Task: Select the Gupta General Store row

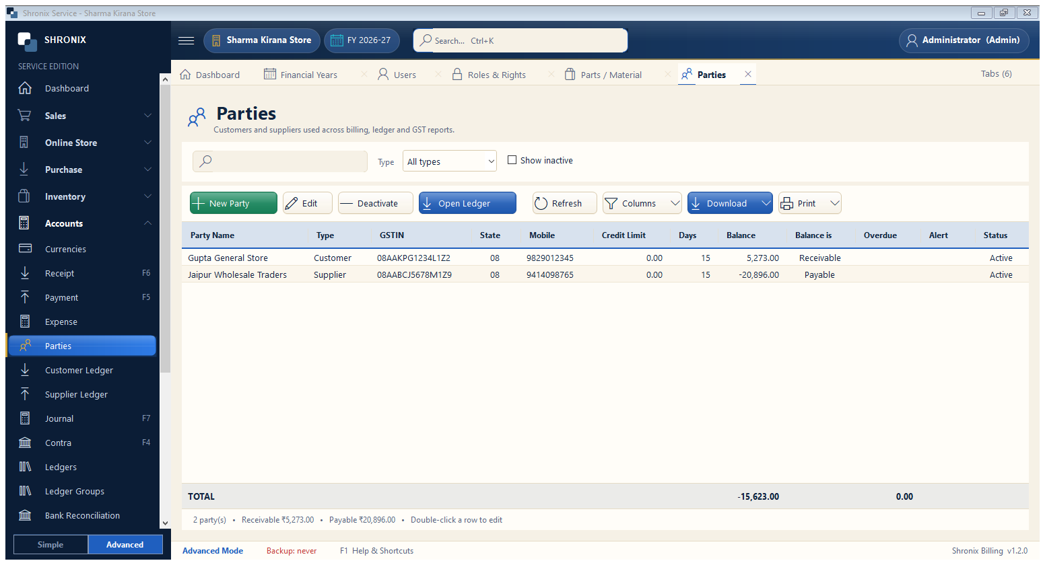Action: coord(605,258)
